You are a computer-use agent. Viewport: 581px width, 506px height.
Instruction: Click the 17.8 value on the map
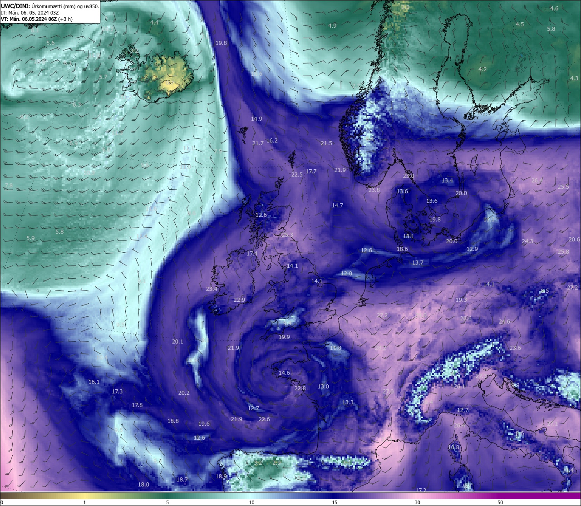[x=137, y=405]
